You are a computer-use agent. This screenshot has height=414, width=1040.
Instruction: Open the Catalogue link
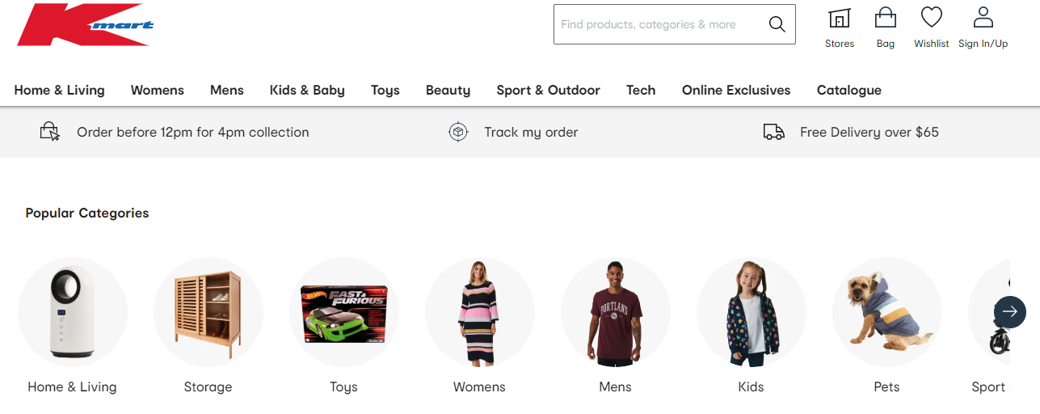coord(848,90)
